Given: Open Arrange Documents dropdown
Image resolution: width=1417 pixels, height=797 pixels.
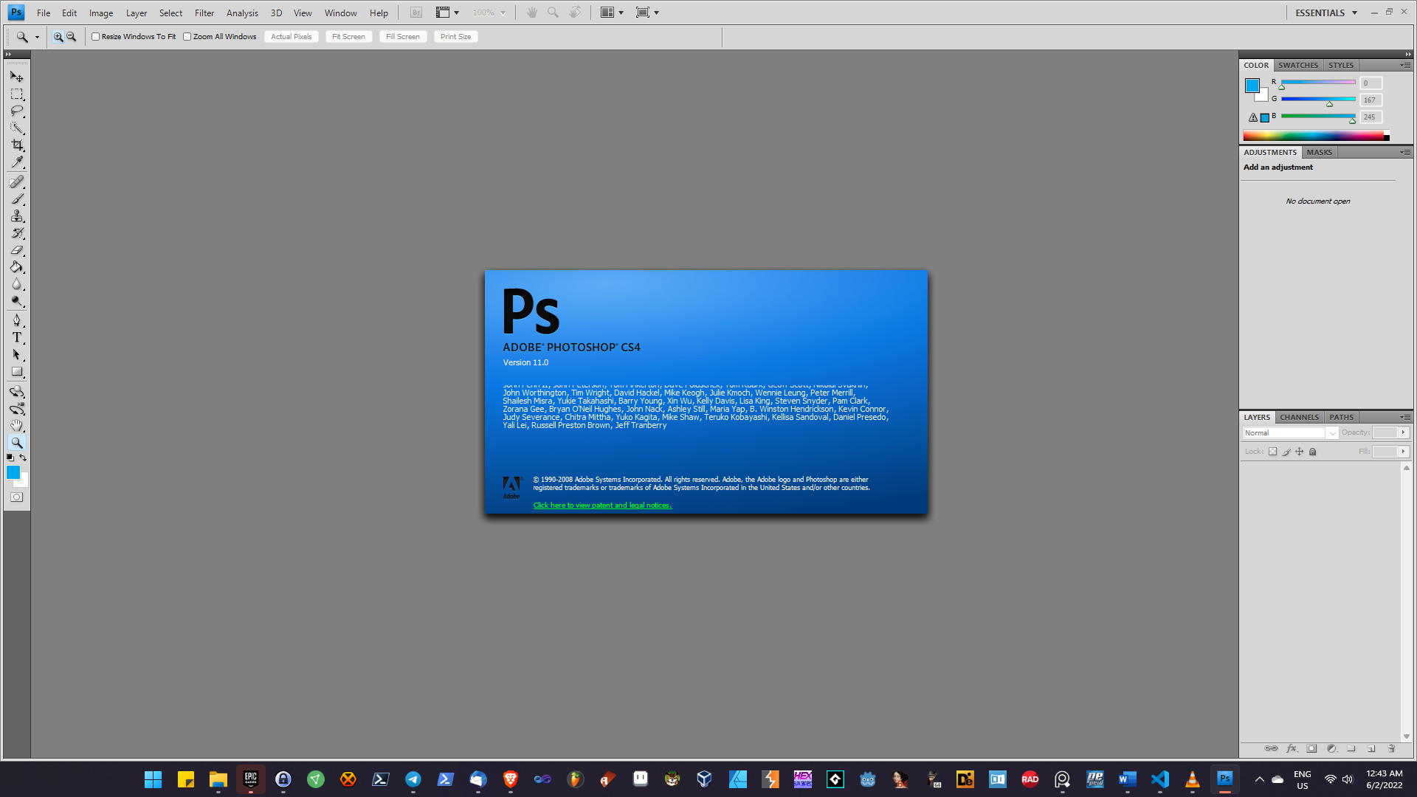Looking at the screenshot, I should (x=612, y=13).
